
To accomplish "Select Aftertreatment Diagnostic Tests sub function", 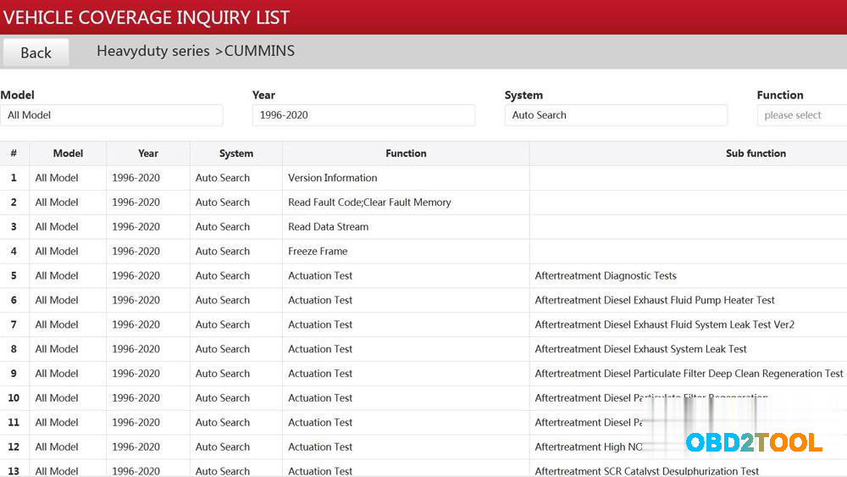I will [x=606, y=276].
